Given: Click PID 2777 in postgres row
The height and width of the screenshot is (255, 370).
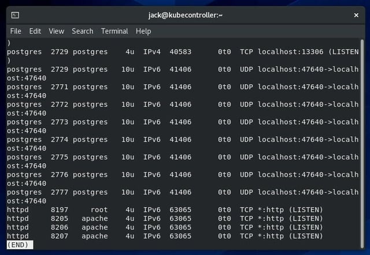Looking at the screenshot, I should 60,192.
